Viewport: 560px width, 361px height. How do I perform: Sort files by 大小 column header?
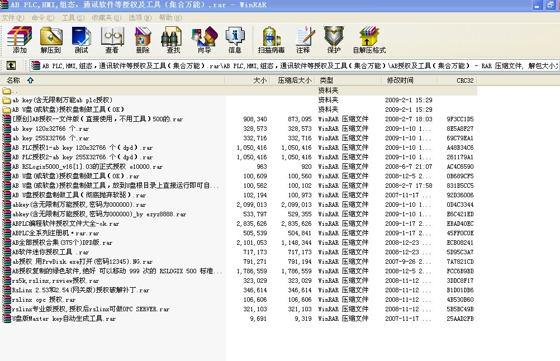[260, 80]
